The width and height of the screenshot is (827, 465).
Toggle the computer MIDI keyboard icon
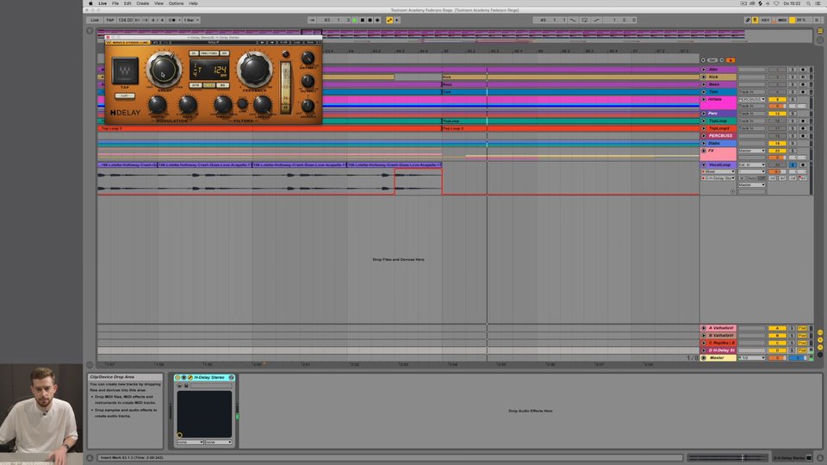(755, 20)
